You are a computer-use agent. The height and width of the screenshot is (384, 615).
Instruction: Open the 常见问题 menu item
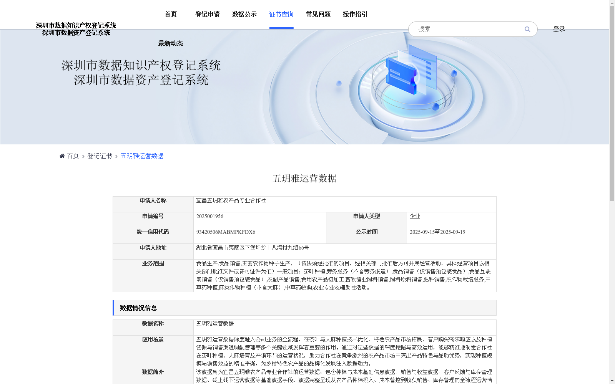[318, 14]
